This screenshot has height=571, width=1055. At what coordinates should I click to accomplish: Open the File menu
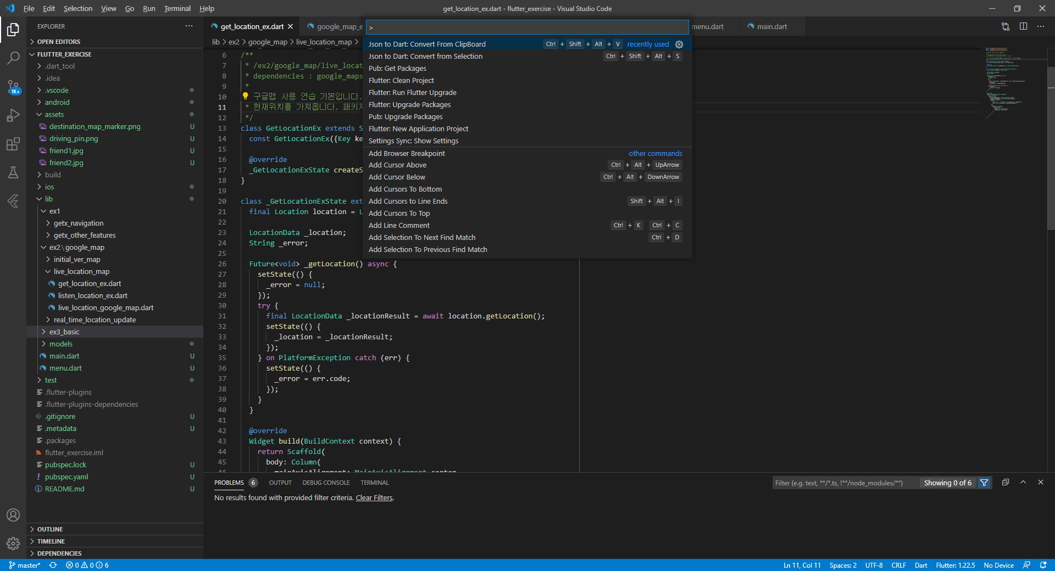(29, 8)
